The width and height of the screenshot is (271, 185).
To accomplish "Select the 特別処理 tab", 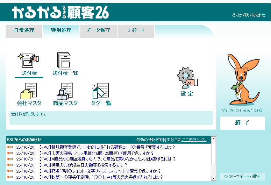I will [61, 31].
